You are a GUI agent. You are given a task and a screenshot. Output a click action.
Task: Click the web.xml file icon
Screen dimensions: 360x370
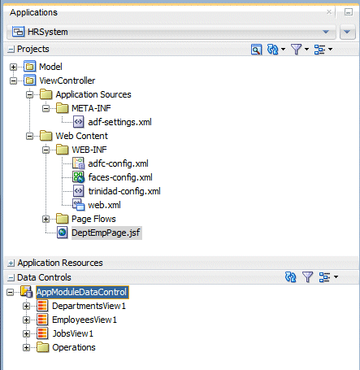(78, 205)
